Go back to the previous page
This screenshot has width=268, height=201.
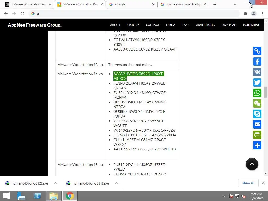[6, 14]
